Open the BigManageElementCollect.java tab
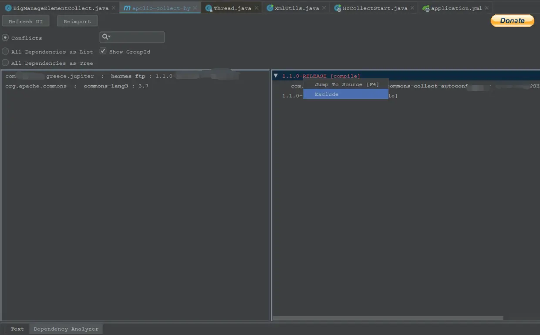The width and height of the screenshot is (540, 335). pyautogui.click(x=61, y=8)
